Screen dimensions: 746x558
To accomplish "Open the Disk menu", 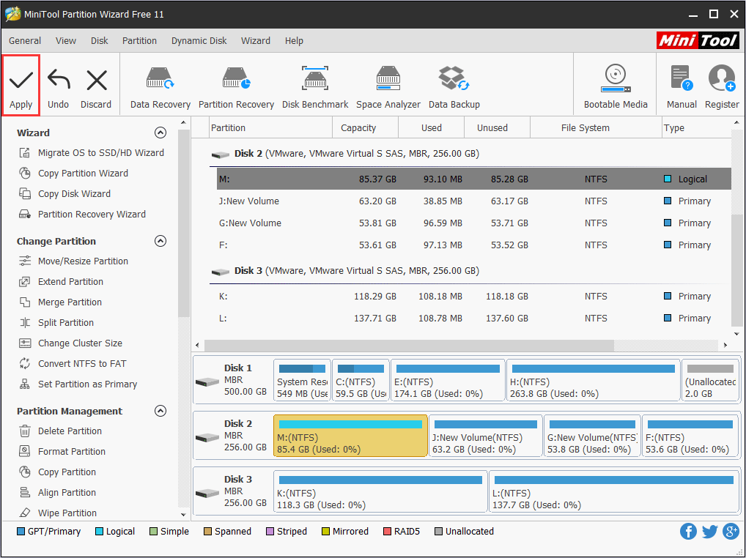I will tap(100, 41).
